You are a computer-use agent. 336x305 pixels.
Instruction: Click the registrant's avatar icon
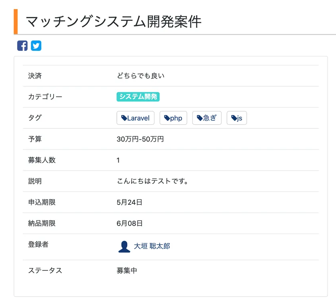pyautogui.click(x=124, y=246)
